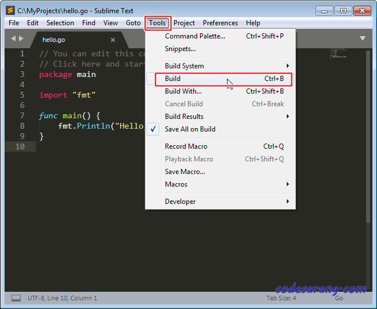
Task: Open the Goto menu
Action: tap(133, 23)
